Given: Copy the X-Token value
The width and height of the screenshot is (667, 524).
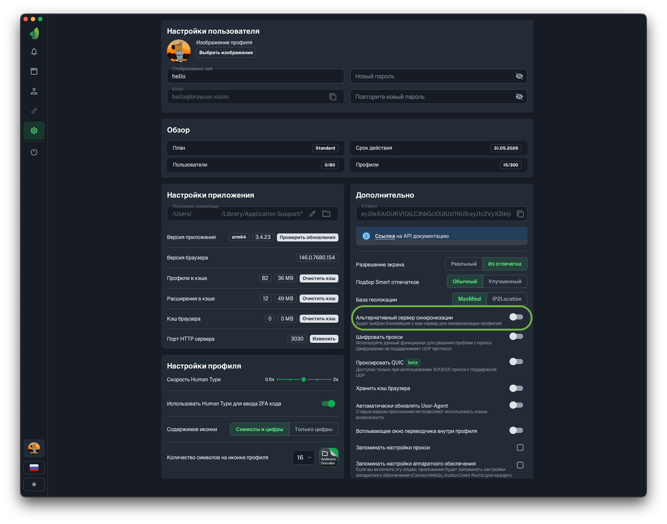Looking at the screenshot, I should [x=520, y=214].
